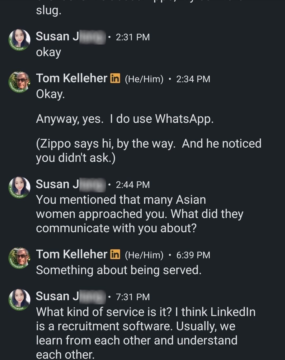Open Tom Kelleher name link at 6:39 PM

(72, 254)
